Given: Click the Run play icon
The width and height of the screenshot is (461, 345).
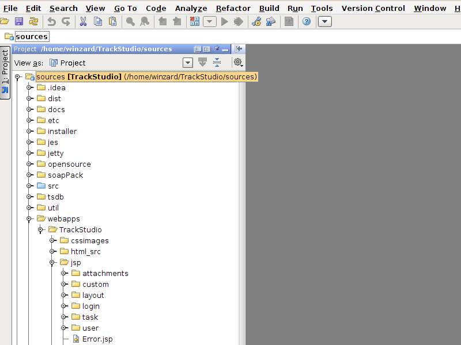Looking at the screenshot, I should (225, 21).
